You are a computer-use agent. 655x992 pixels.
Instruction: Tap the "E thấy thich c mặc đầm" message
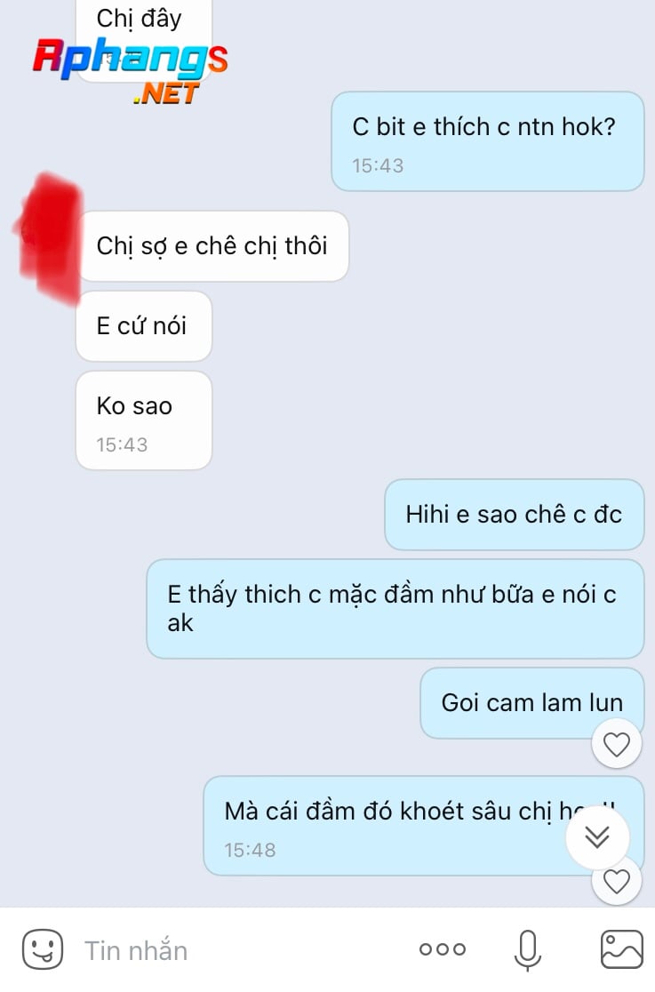[395, 609]
